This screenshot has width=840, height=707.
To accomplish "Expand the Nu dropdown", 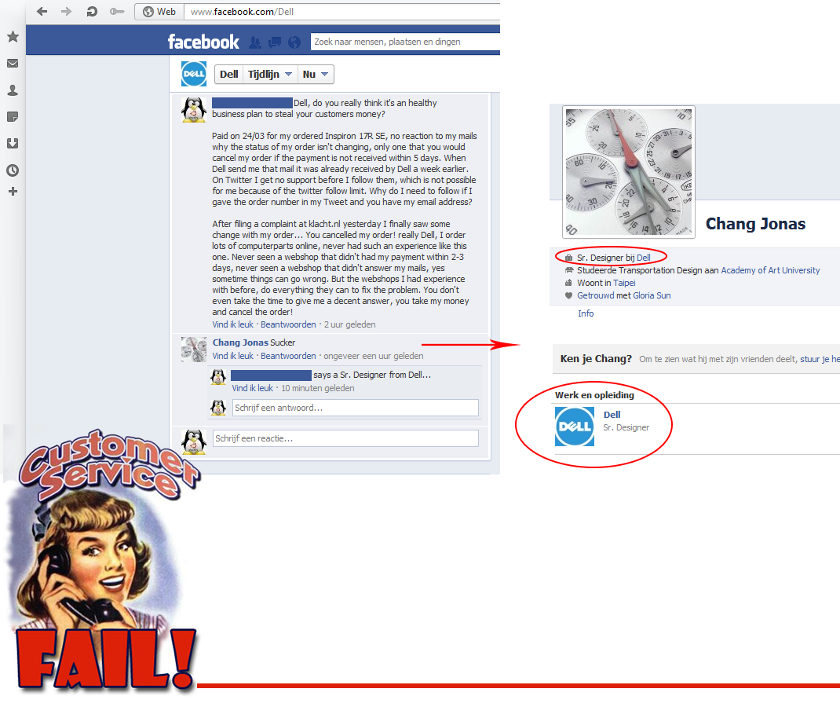I will pos(316,75).
